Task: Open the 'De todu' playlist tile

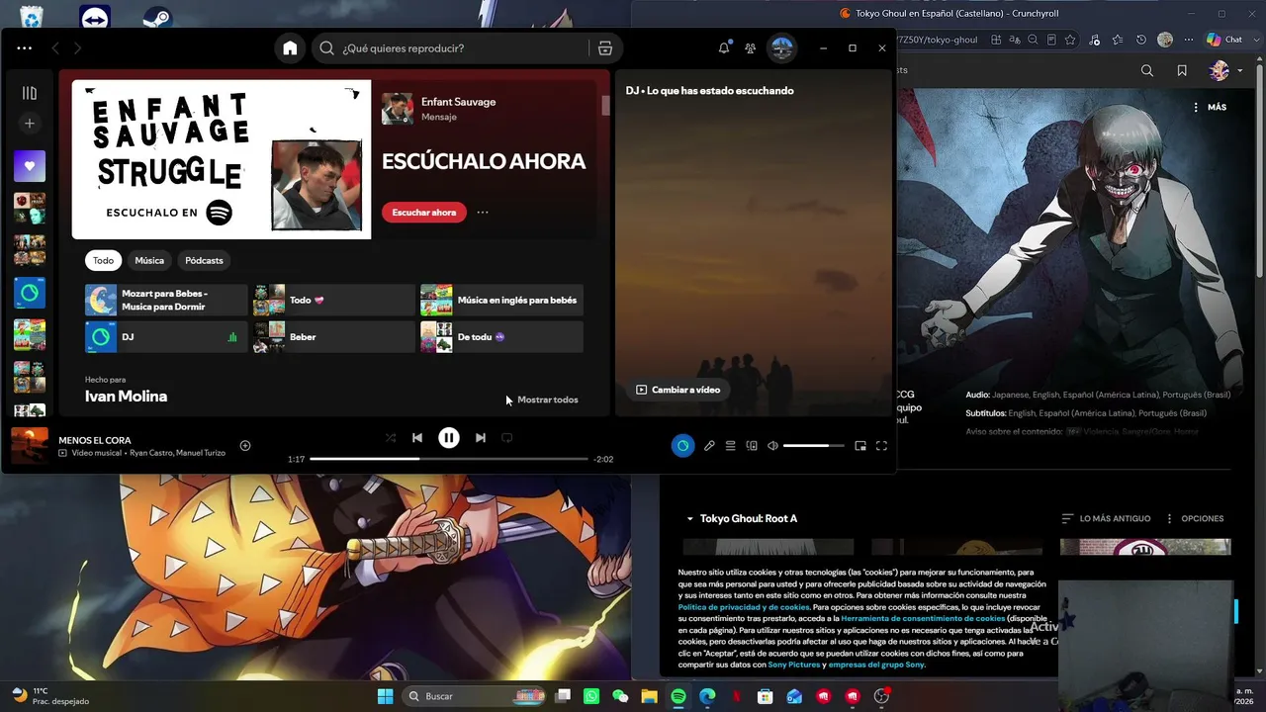Action: point(501,337)
